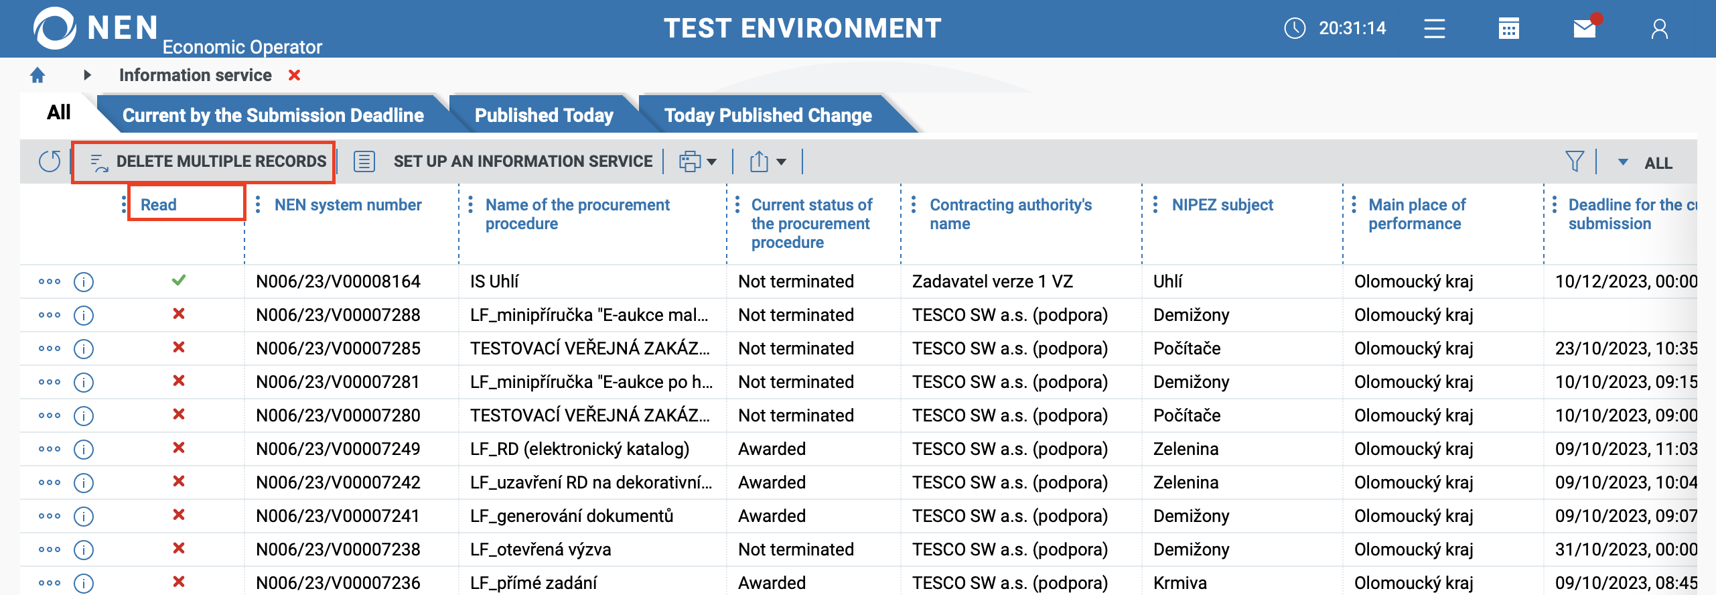Toggle read status of IS Uhlí row

pos(178,281)
